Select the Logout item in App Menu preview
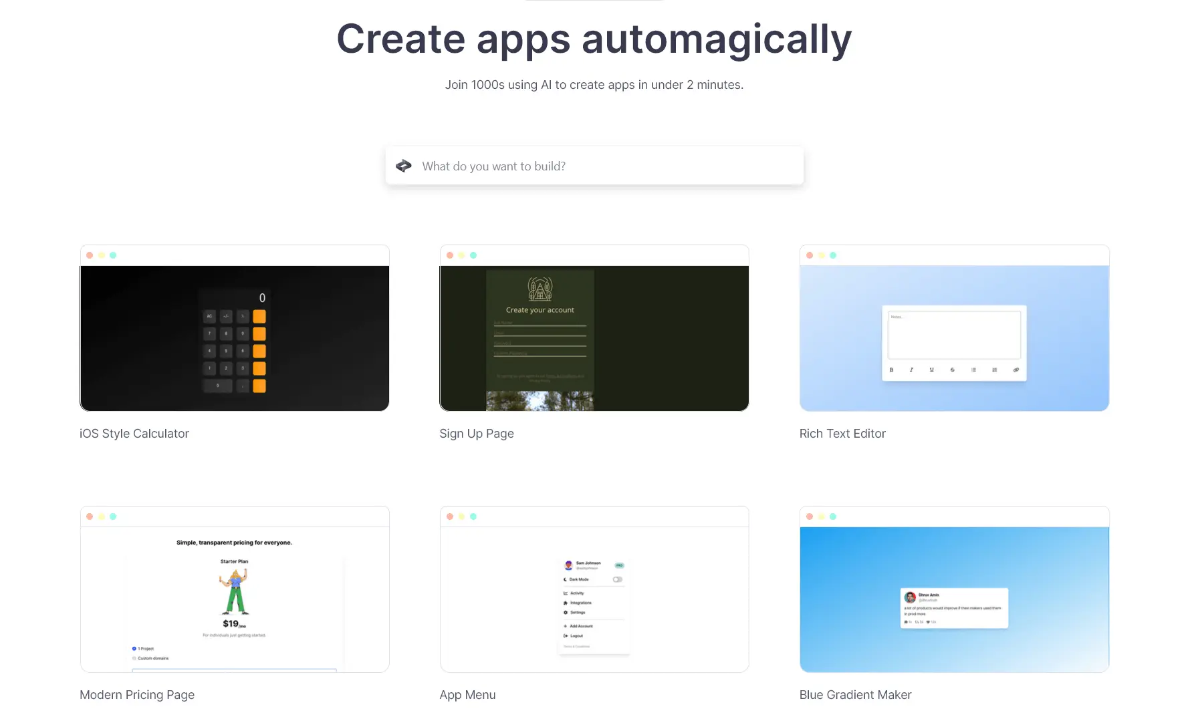This screenshot has width=1188, height=723. coord(576,636)
